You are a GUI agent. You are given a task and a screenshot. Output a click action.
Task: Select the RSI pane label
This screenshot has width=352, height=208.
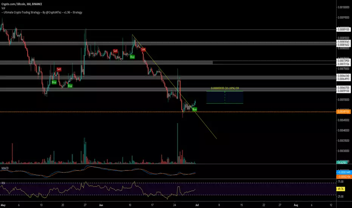click(x=3, y=183)
